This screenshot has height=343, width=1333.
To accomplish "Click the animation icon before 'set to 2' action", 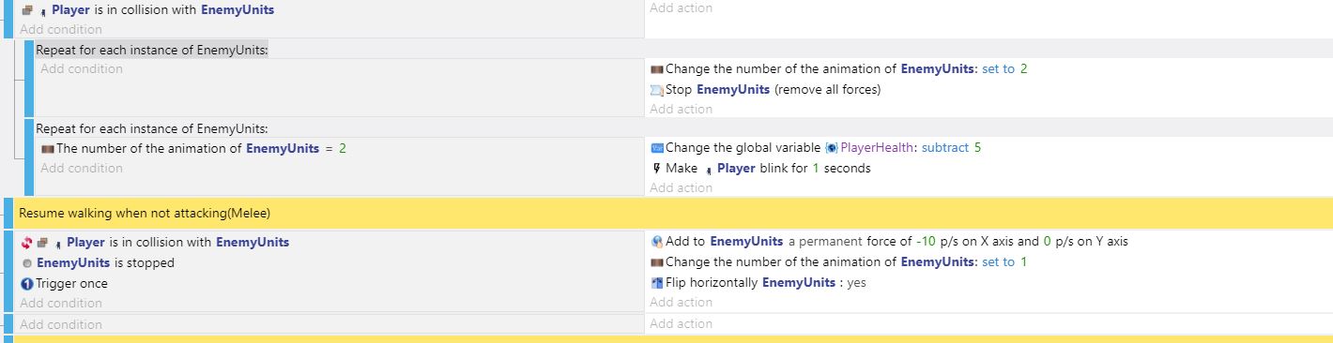I will 657,69.
